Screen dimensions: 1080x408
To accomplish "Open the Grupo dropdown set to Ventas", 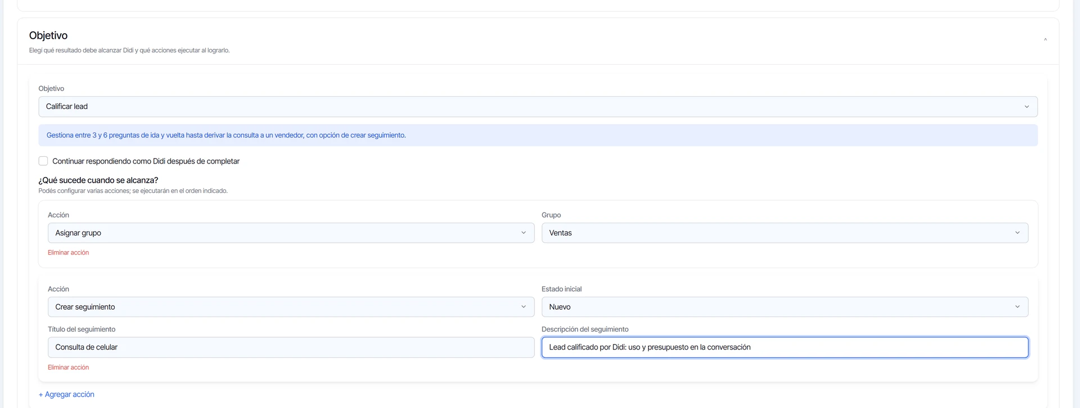I will point(785,233).
